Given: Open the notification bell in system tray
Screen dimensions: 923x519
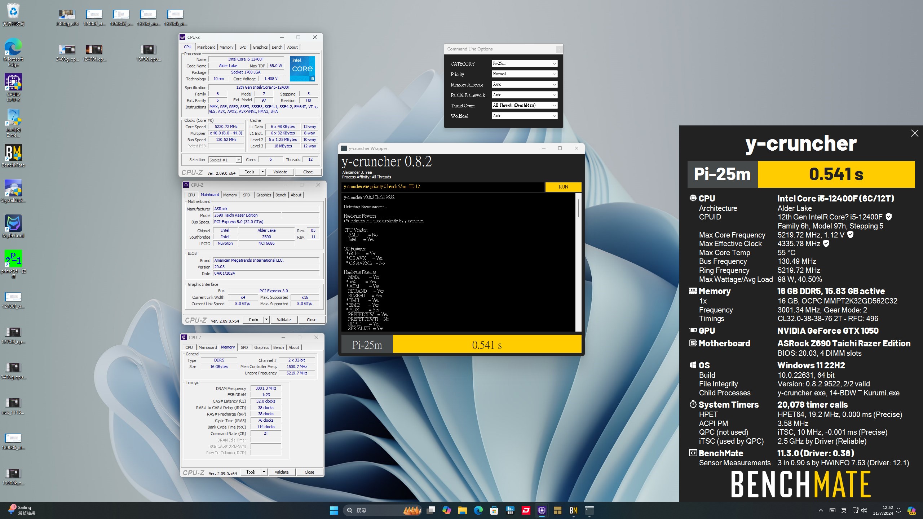Looking at the screenshot, I should (x=899, y=510).
